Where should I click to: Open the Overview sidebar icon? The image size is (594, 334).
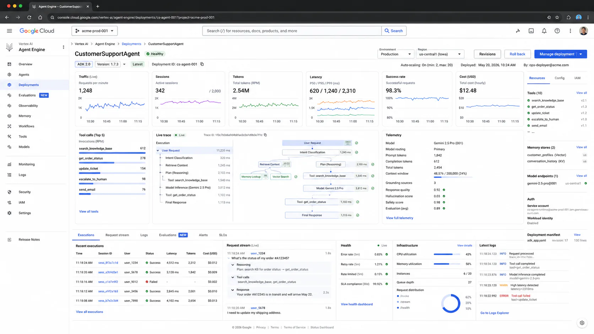pyautogui.click(x=10, y=64)
